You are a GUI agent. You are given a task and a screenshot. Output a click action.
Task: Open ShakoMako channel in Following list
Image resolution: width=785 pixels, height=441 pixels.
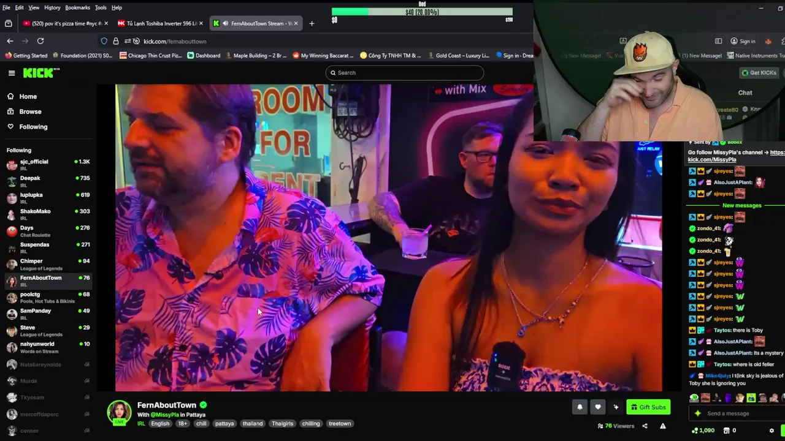point(48,214)
